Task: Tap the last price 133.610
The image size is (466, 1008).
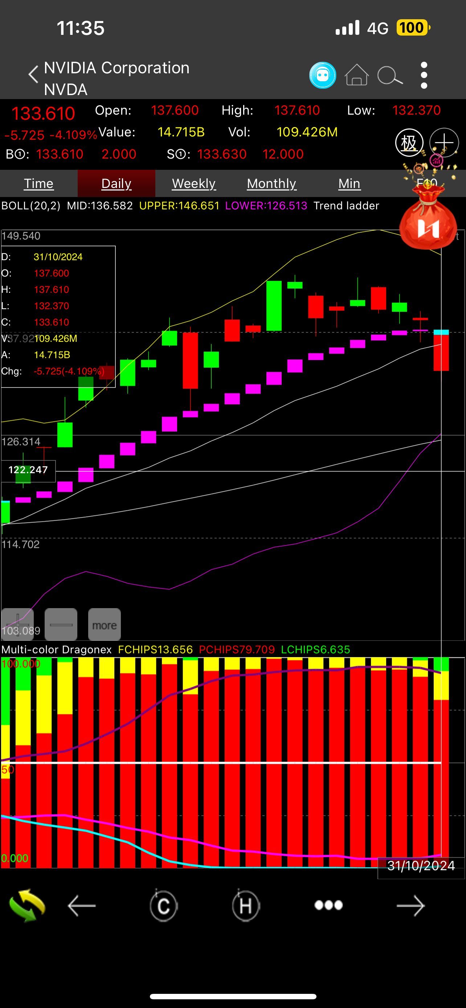Action: tap(43, 114)
